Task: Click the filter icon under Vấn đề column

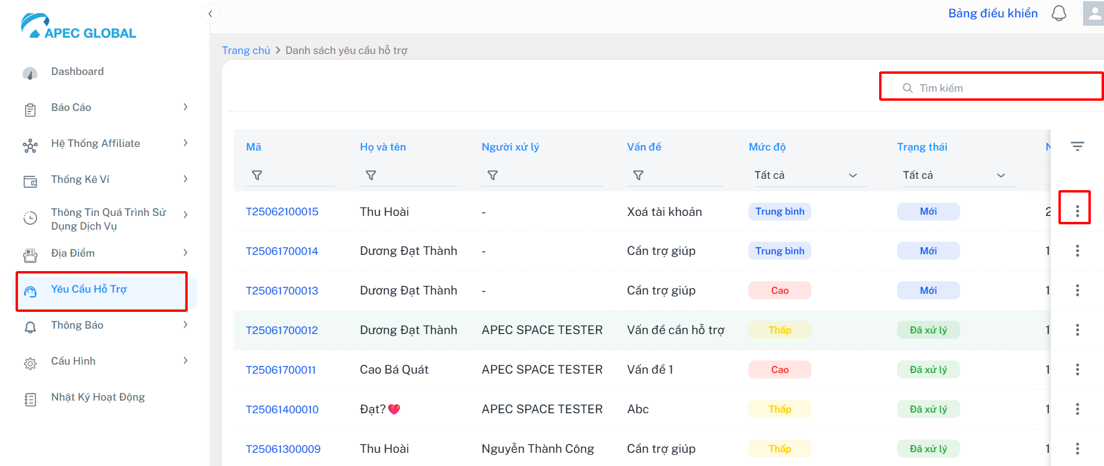Action: point(638,175)
